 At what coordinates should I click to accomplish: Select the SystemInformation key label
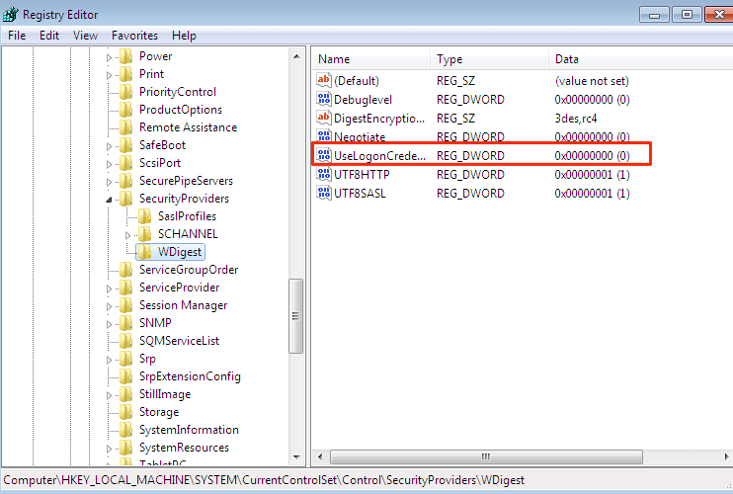(x=189, y=430)
